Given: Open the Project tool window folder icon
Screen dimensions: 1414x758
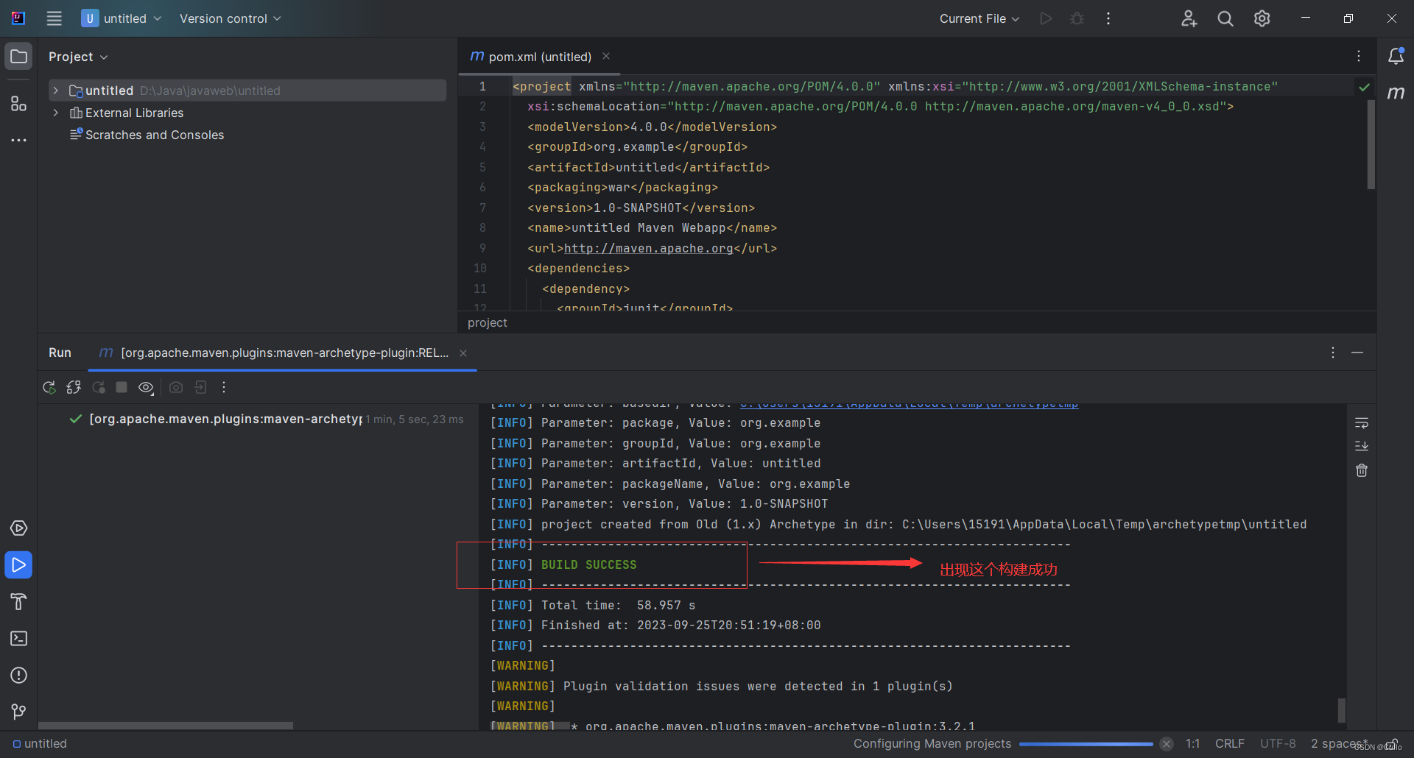Looking at the screenshot, I should [19, 57].
